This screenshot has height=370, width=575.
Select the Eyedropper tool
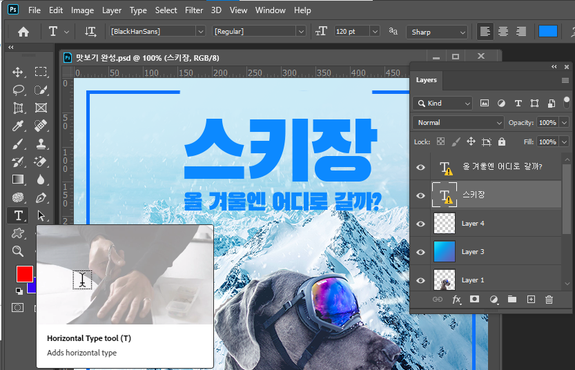pyautogui.click(x=18, y=126)
